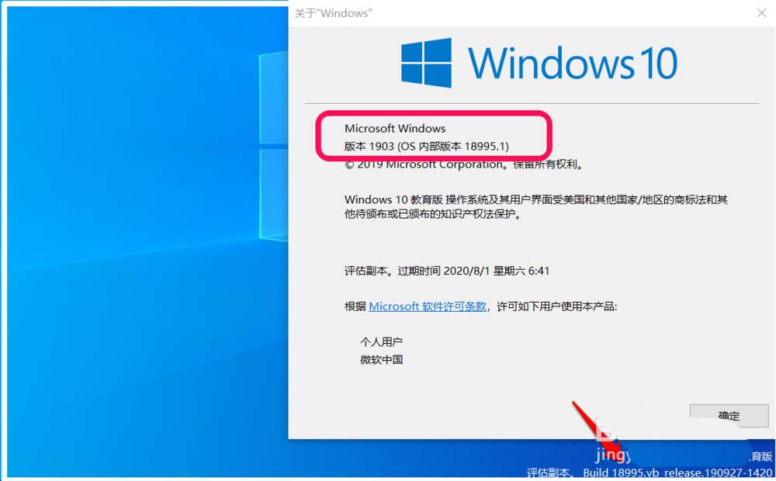
Task: Click the Windows light logo on wallpaper
Action: [273, 147]
